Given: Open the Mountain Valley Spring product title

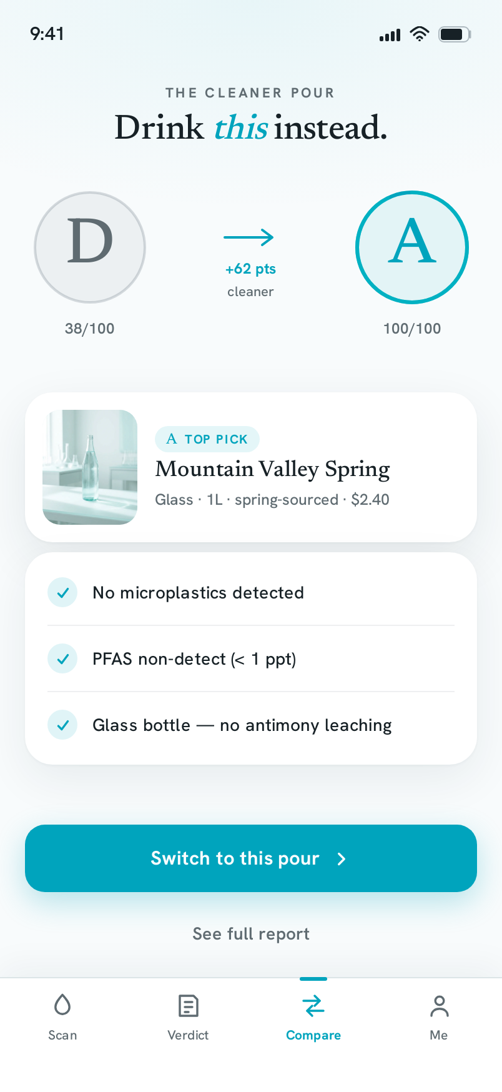Looking at the screenshot, I should tap(272, 469).
